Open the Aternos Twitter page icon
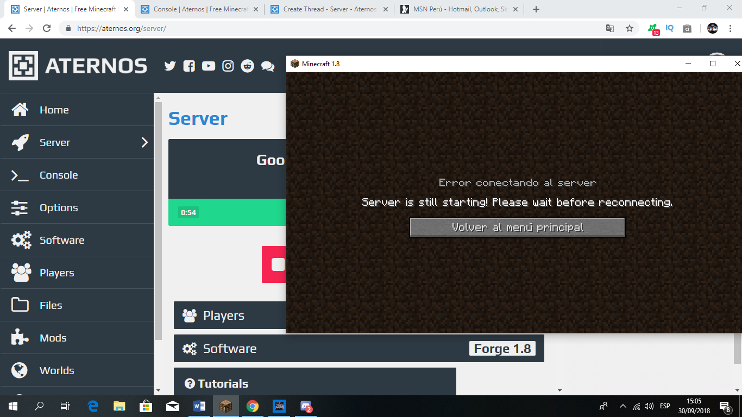This screenshot has height=417, width=742. click(170, 66)
